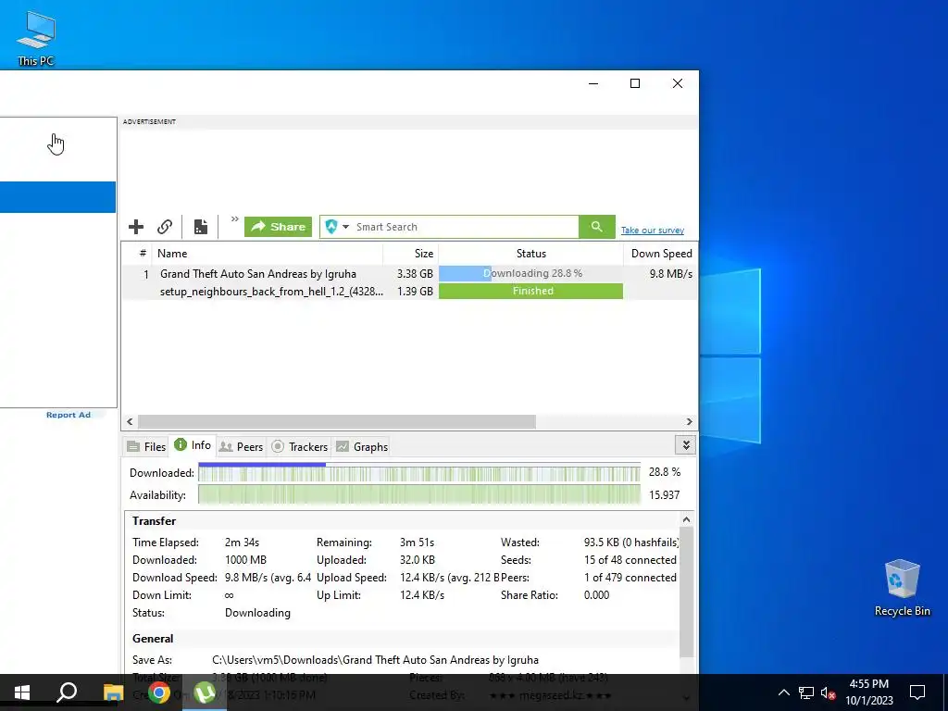Click the 9.8 MB/s down speed cell
Screen dimensions: 948x711
670,274
